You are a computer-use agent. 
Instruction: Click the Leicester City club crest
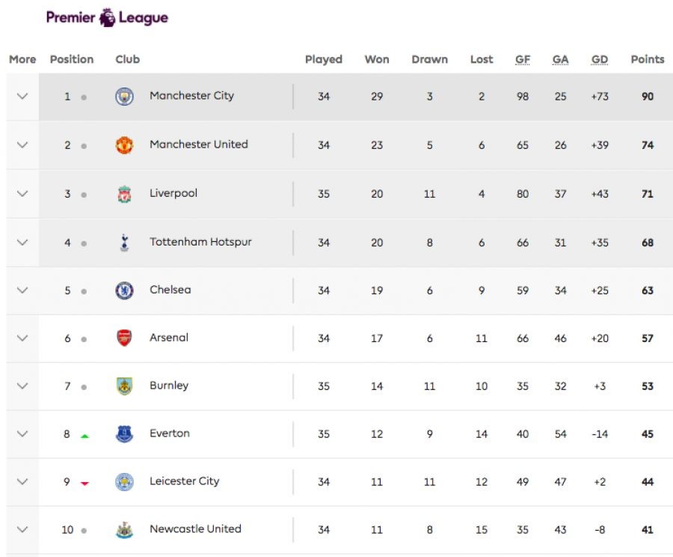pyautogui.click(x=124, y=481)
